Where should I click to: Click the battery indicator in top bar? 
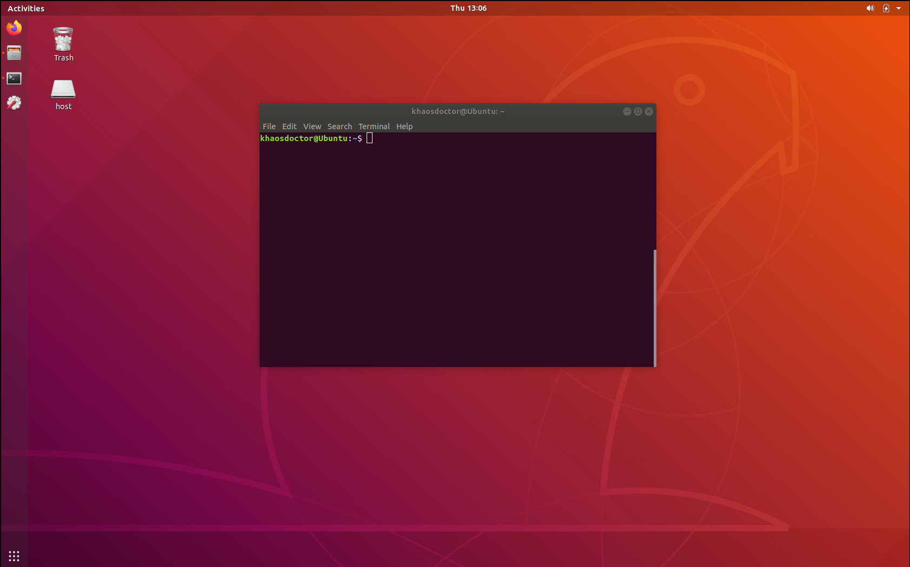click(x=886, y=8)
